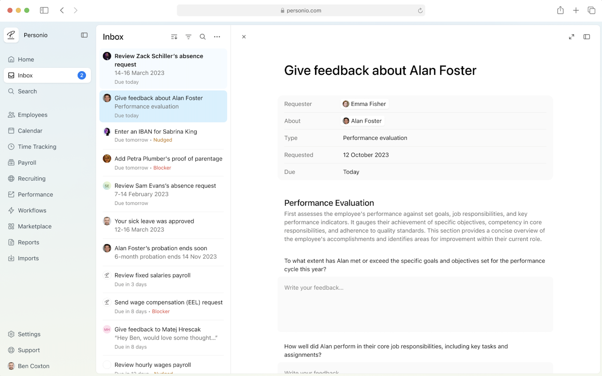The image size is (602, 376).
Task: Reload the personio.com page
Action: 420,10
